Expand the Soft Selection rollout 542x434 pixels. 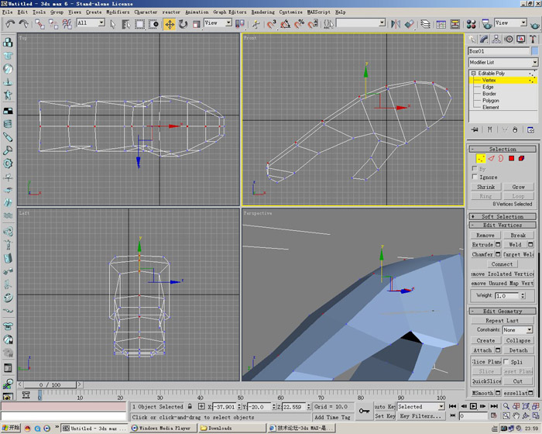[503, 216]
